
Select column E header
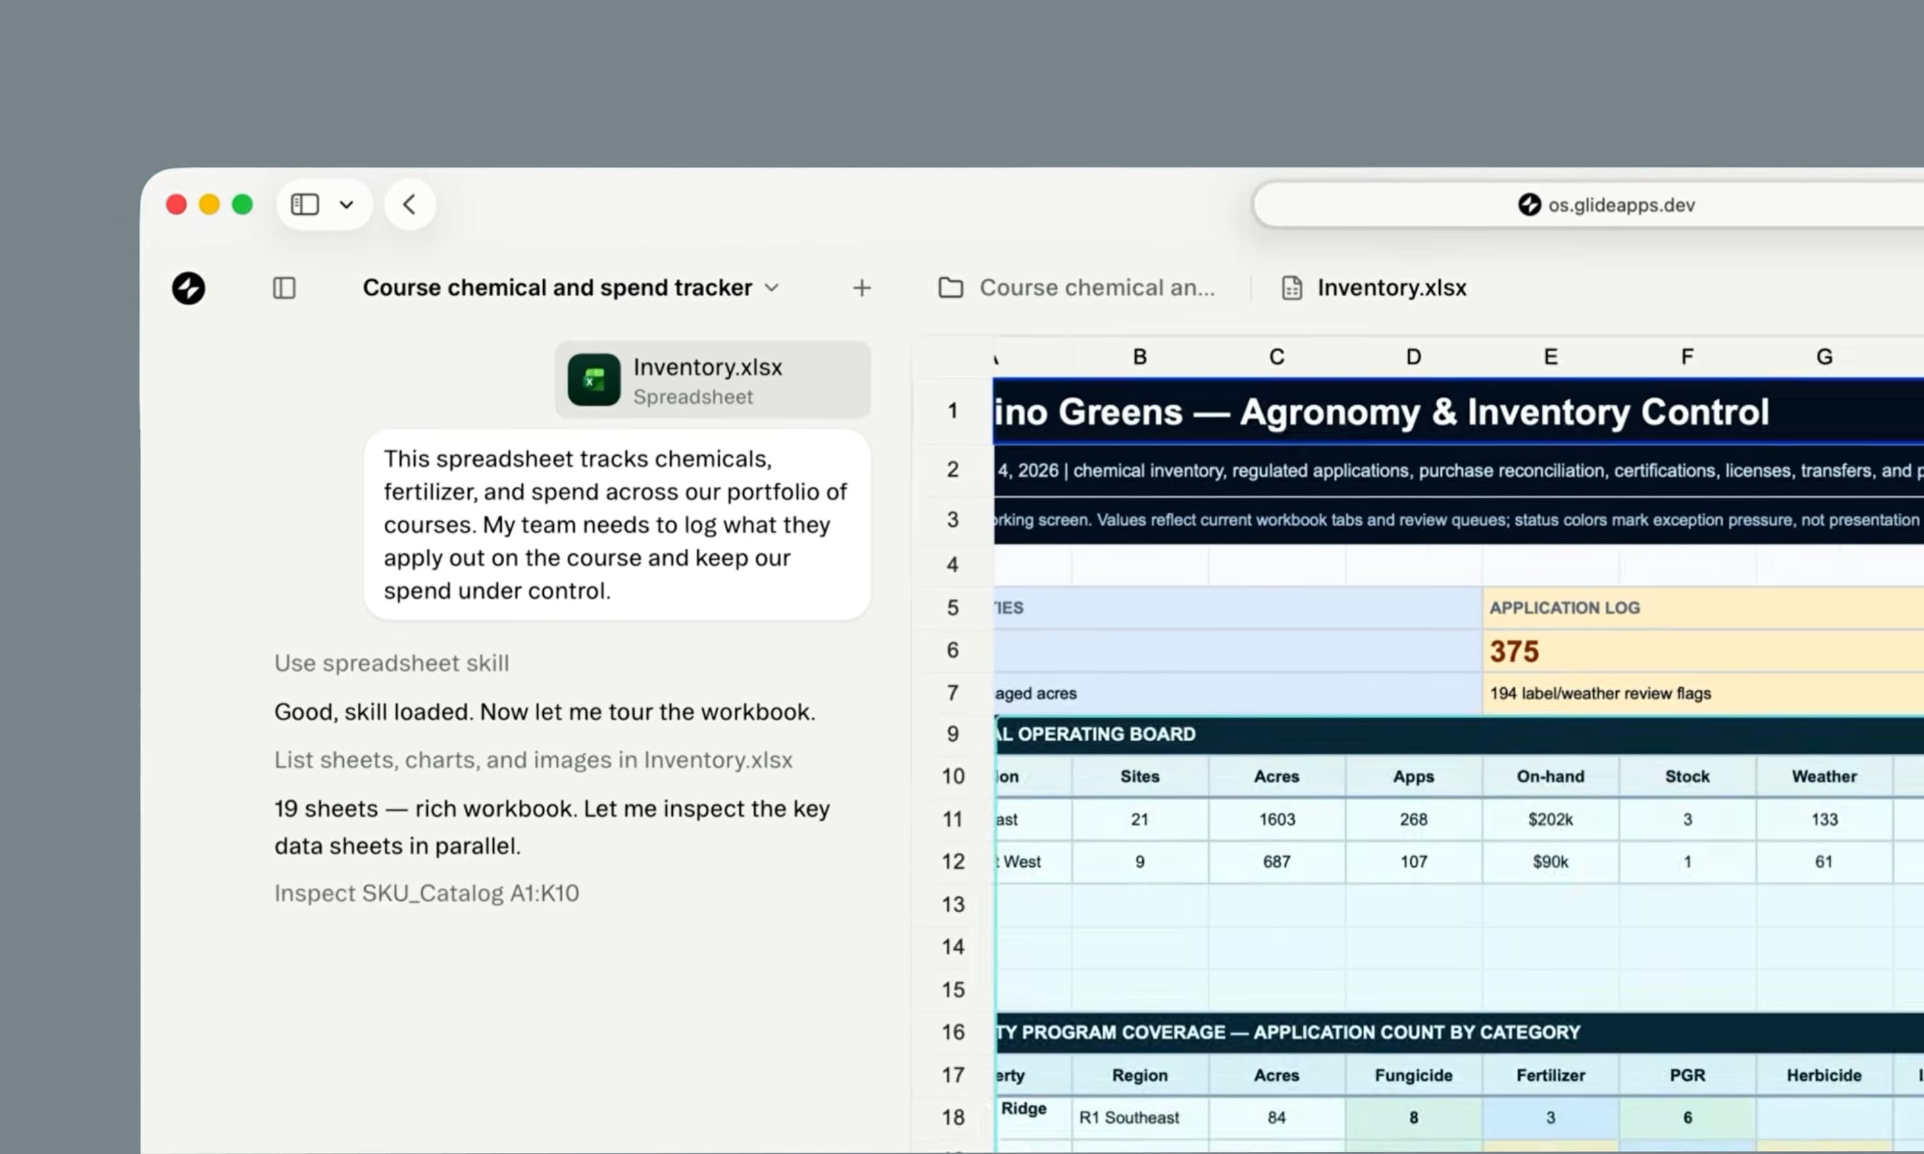[1551, 357]
